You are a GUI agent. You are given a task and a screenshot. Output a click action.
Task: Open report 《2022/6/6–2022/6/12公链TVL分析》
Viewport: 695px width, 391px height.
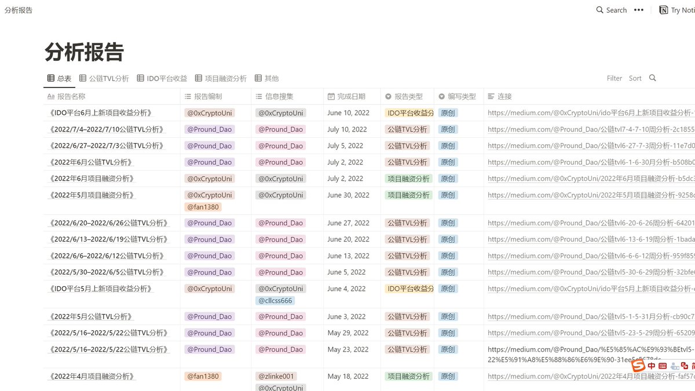click(x=107, y=255)
